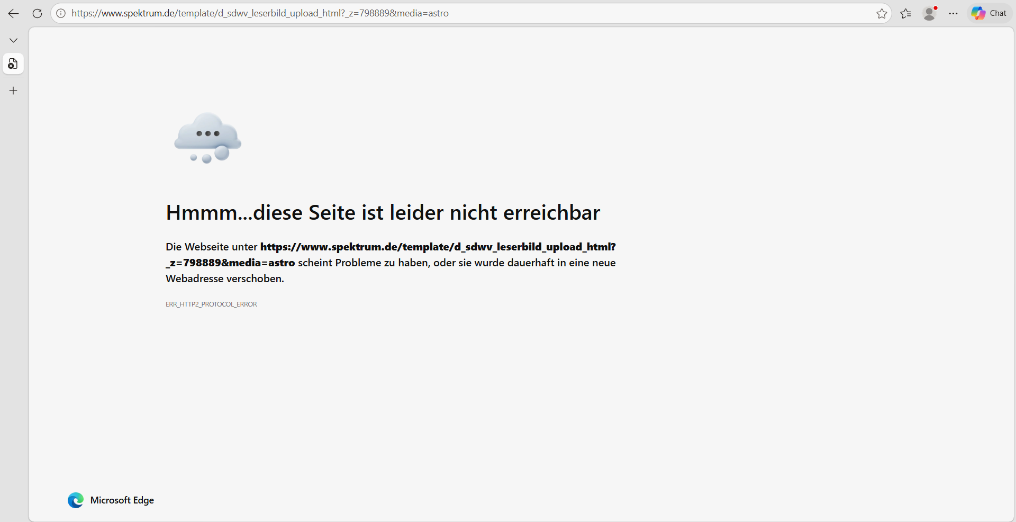The image size is (1016, 522).
Task: View site information icon in address bar
Action: click(61, 13)
